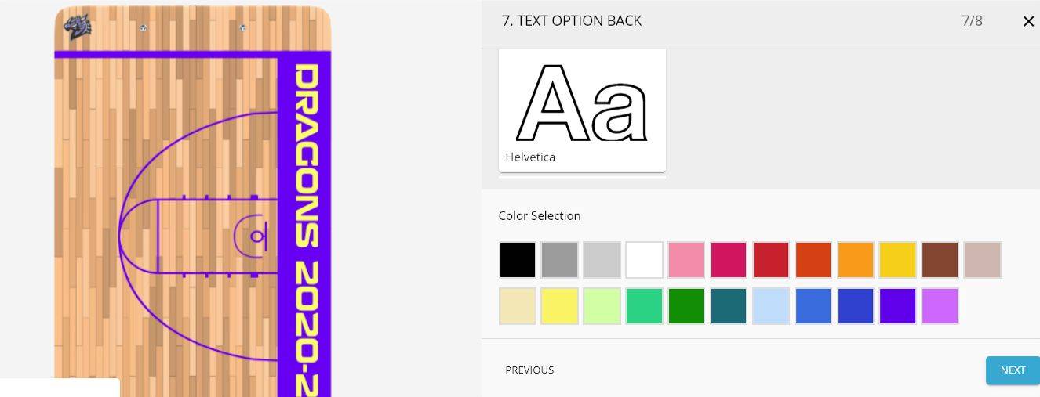Choose the white color swatch

[x=645, y=260]
